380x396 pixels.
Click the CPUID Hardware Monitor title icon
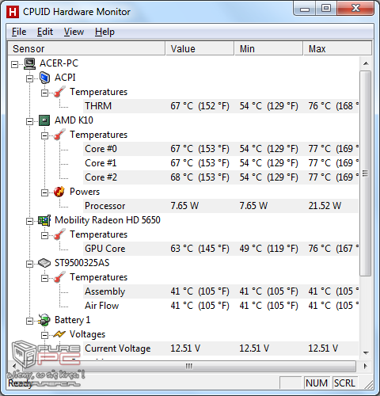(x=13, y=12)
